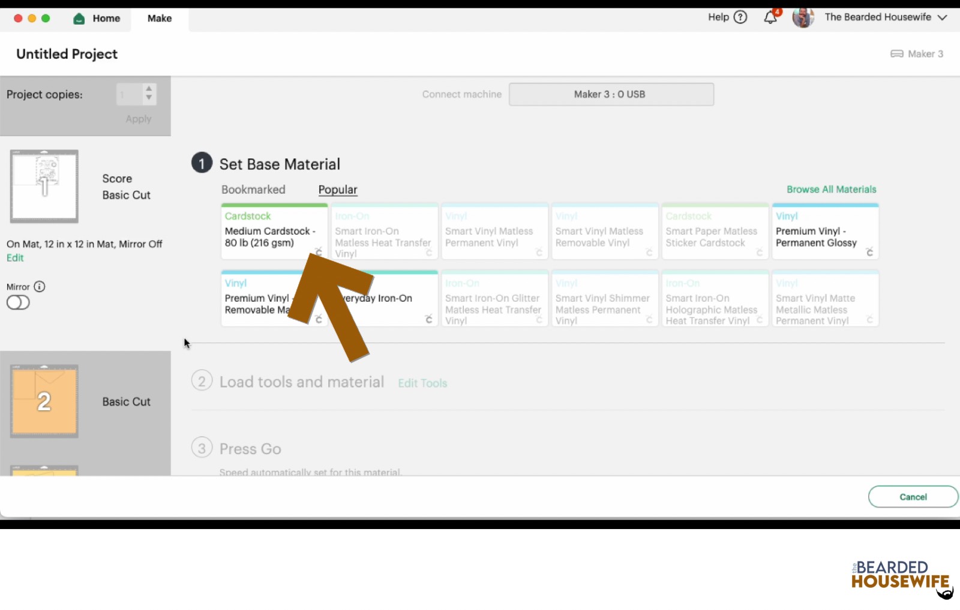Viewport: 960px width, 610px height.
Task: Click the Project copies number field
Action: tap(130, 94)
